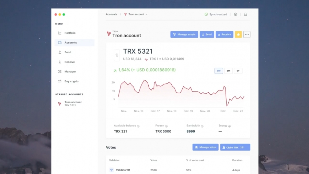Click the Accounts wallet icon
309x174 pixels.
point(60,43)
